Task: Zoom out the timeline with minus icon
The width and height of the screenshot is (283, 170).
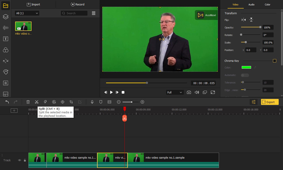Action: point(118,102)
